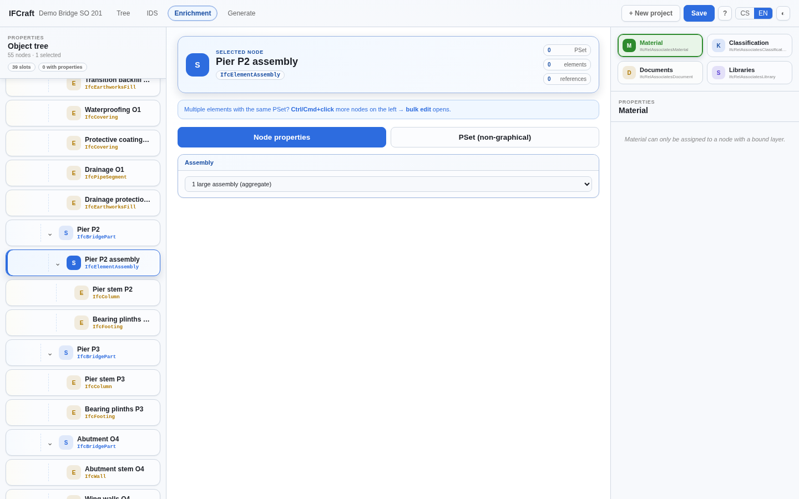Switch language to EN
Image resolution: width=799 pixels, height=499 pixels.
coord(763,13)
